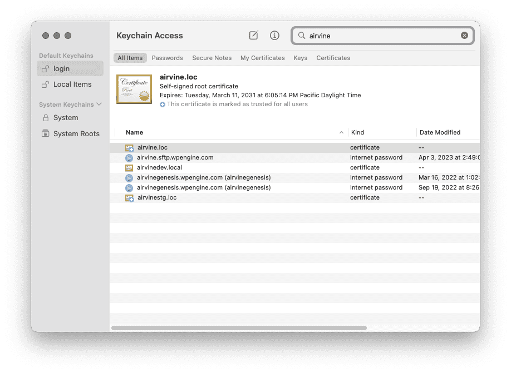This screenshot has height=373, width=511.
Task: Show the Keys category
Action: 300,58
